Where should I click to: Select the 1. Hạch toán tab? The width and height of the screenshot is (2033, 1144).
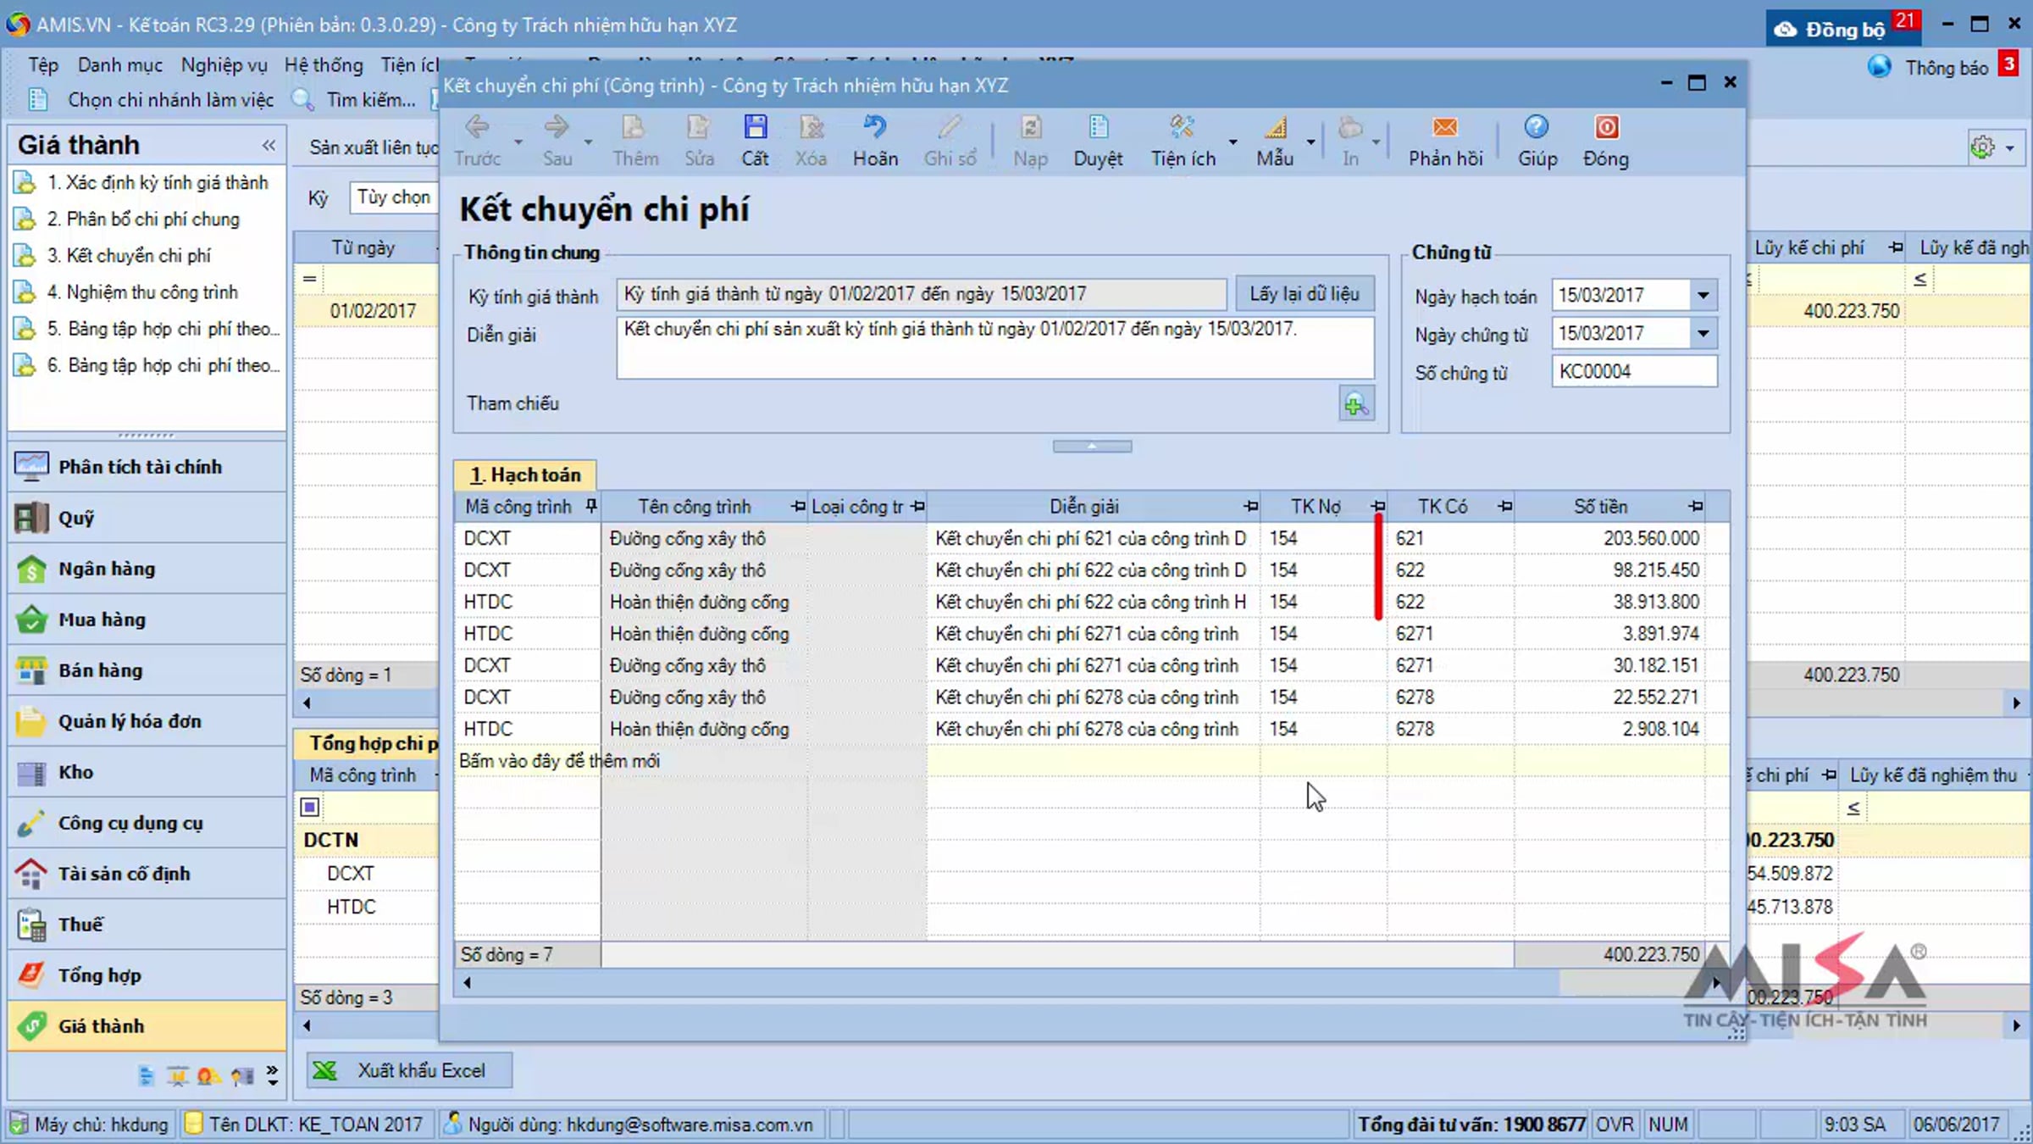click(525, 475)
